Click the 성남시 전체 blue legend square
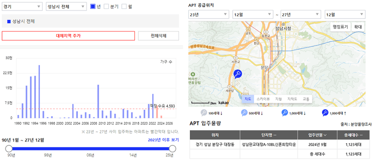 9,21
